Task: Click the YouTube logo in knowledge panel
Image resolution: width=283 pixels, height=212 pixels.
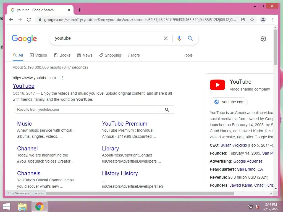Action: point(218,85)
